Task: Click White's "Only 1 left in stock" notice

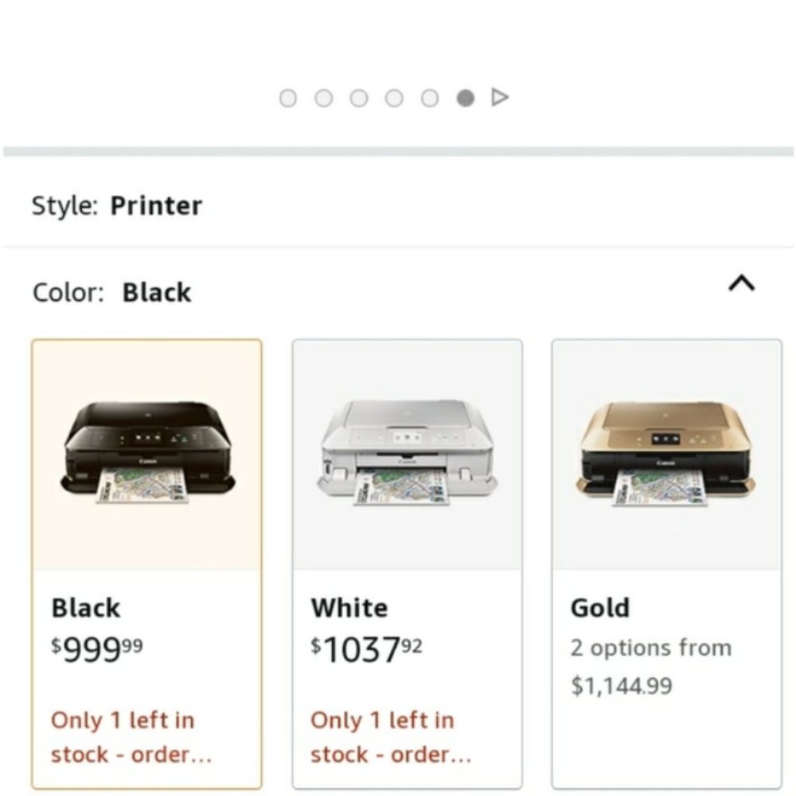Action: point(391,737)
